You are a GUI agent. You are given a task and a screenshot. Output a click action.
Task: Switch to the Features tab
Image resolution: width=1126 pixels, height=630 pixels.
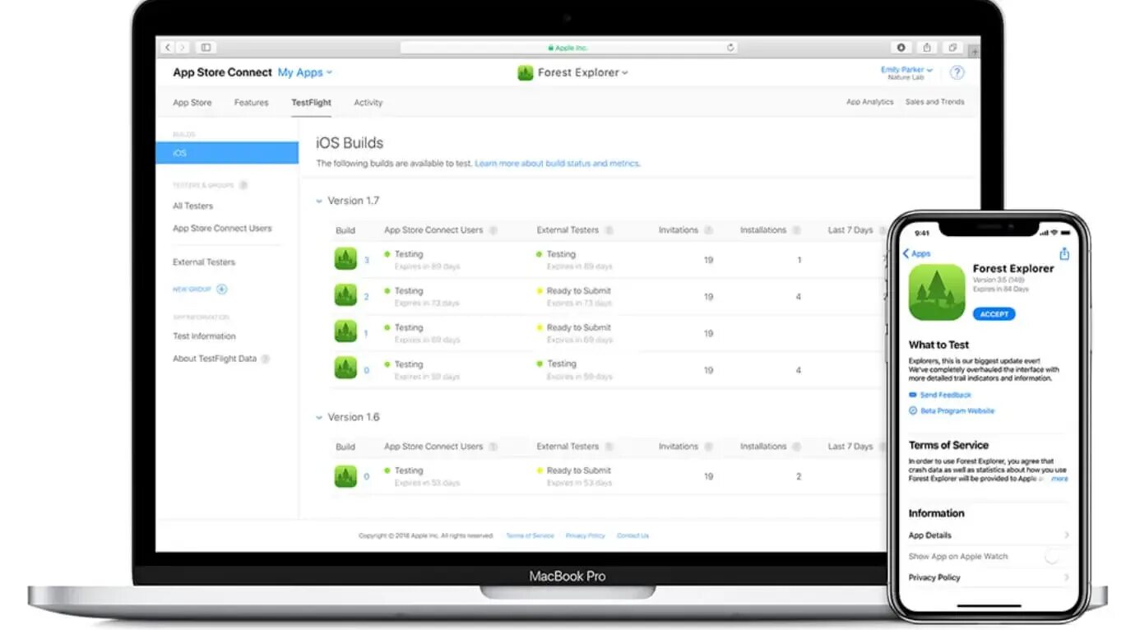pos(251,103)
